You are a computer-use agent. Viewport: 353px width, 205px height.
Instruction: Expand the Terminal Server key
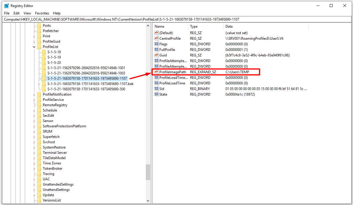[34, 153]
